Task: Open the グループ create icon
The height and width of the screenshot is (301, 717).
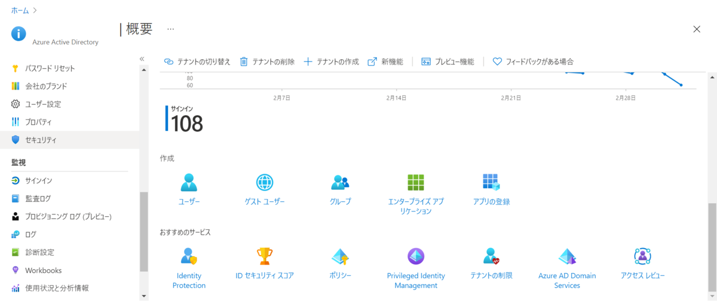Action: [340, 182]
